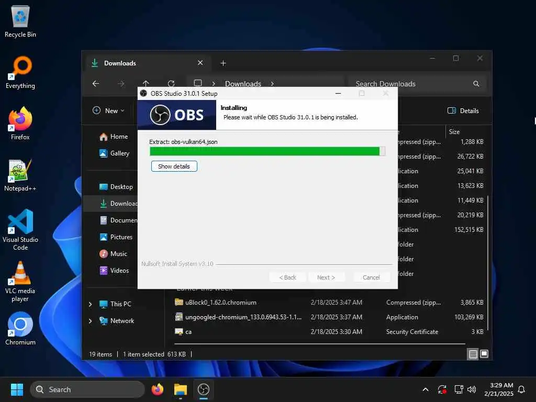Select This PC in navigation pane
Viewport: 536px width, 402px height.
point(115,304)
